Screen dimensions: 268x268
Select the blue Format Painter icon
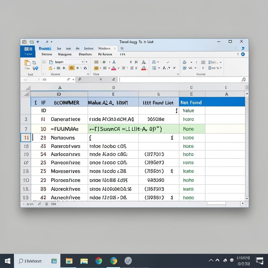click(35, 68)
